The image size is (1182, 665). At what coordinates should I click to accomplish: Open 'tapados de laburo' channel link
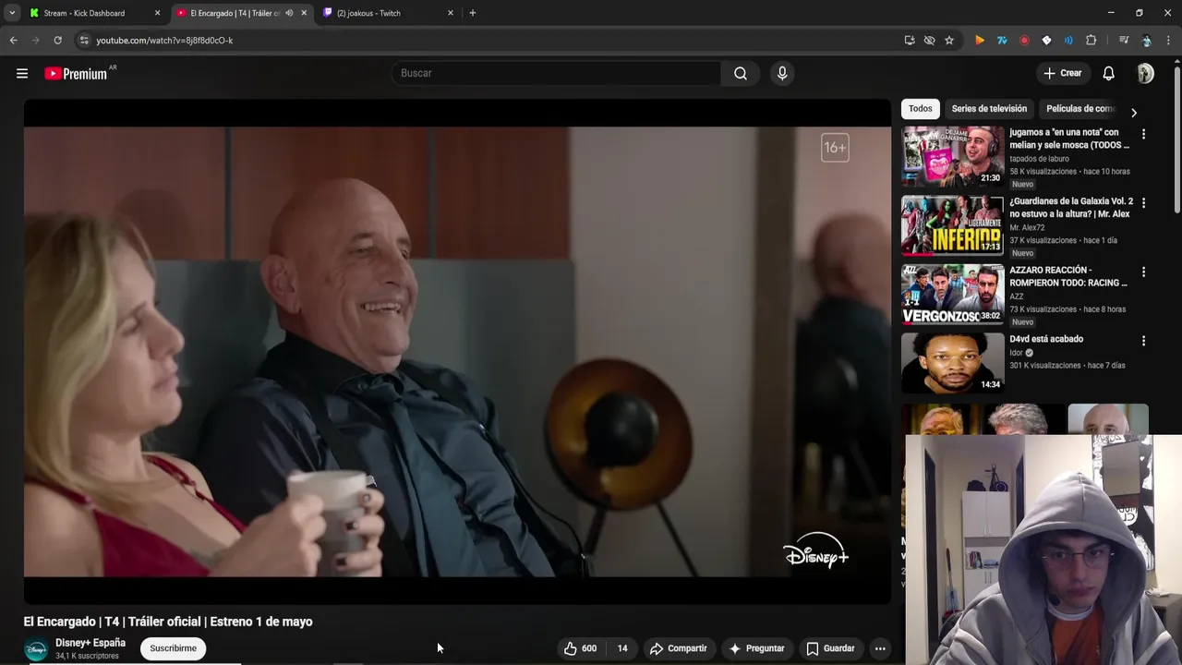click(x=1039, y=159)
